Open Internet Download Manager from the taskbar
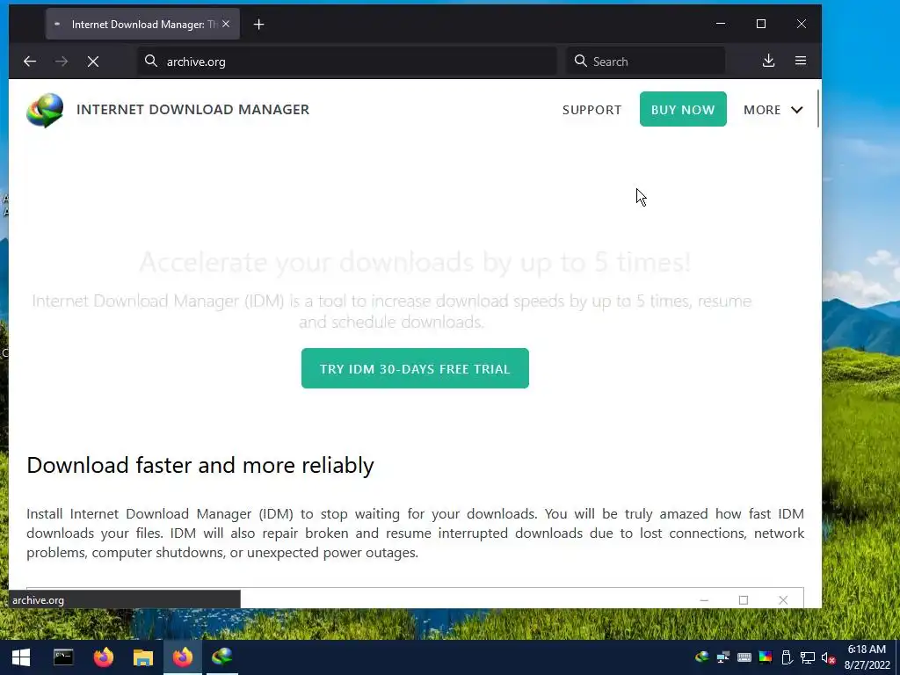Viewport: 900px width, 675px height. tap(222, 657)
